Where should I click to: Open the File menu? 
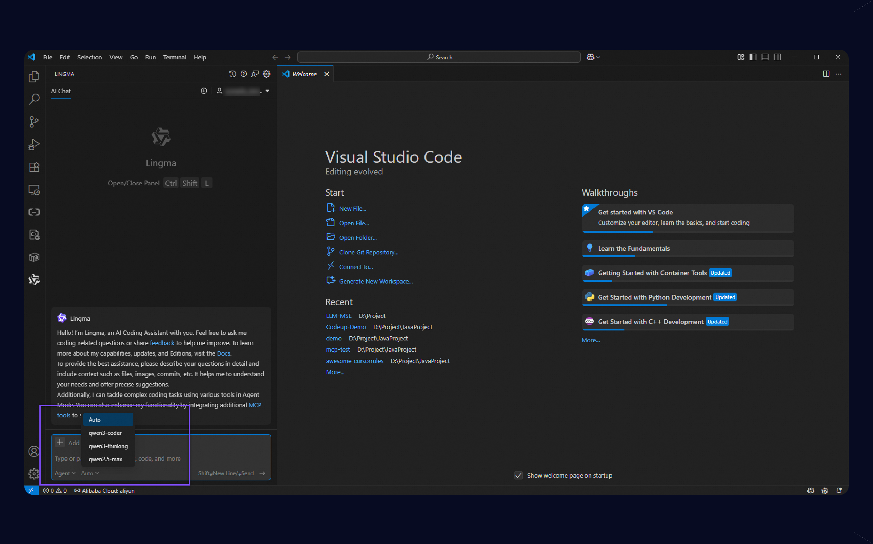coord(48,57)
